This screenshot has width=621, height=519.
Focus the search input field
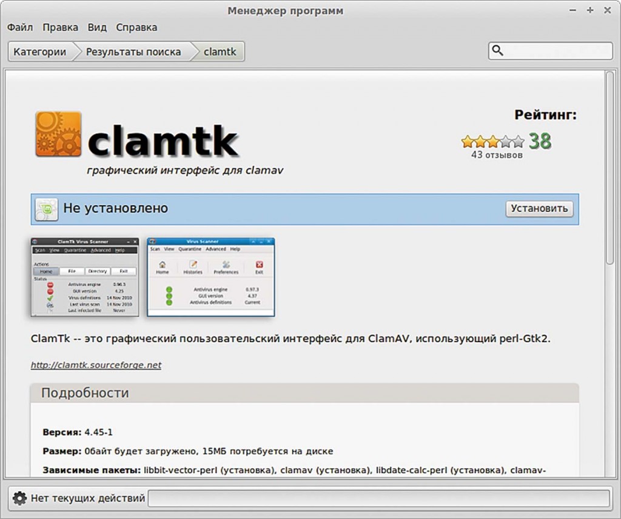[x=557, y=51]
